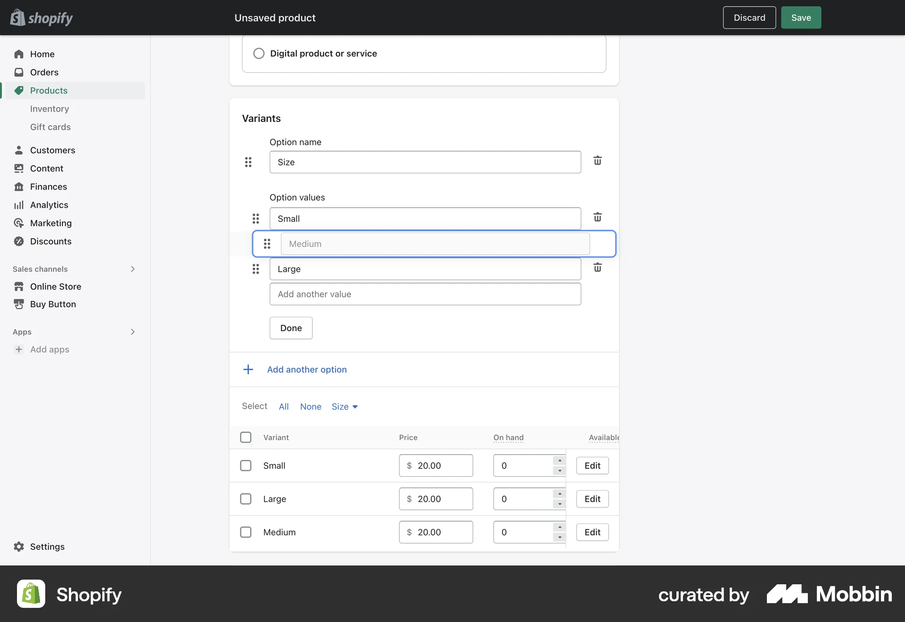Click the drag handle beside Small value

(256, 218)
